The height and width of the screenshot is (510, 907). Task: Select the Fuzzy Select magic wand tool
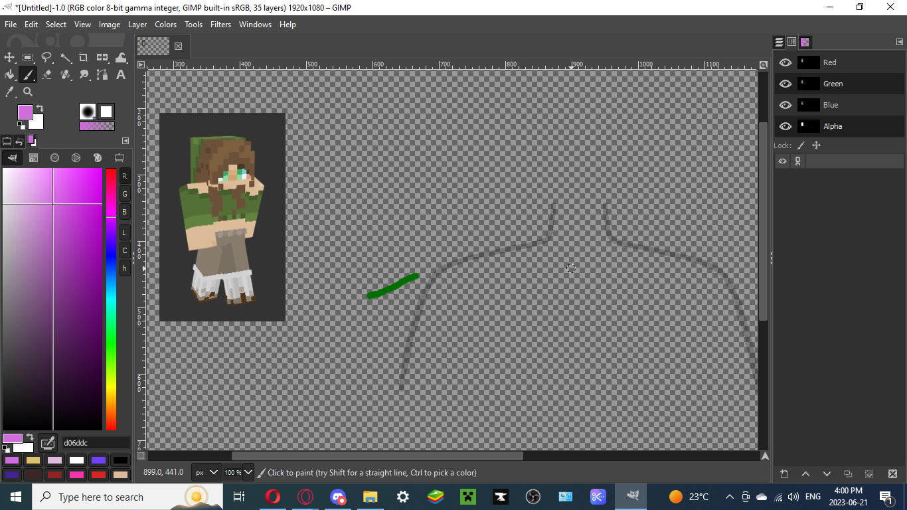click(65, 58)
